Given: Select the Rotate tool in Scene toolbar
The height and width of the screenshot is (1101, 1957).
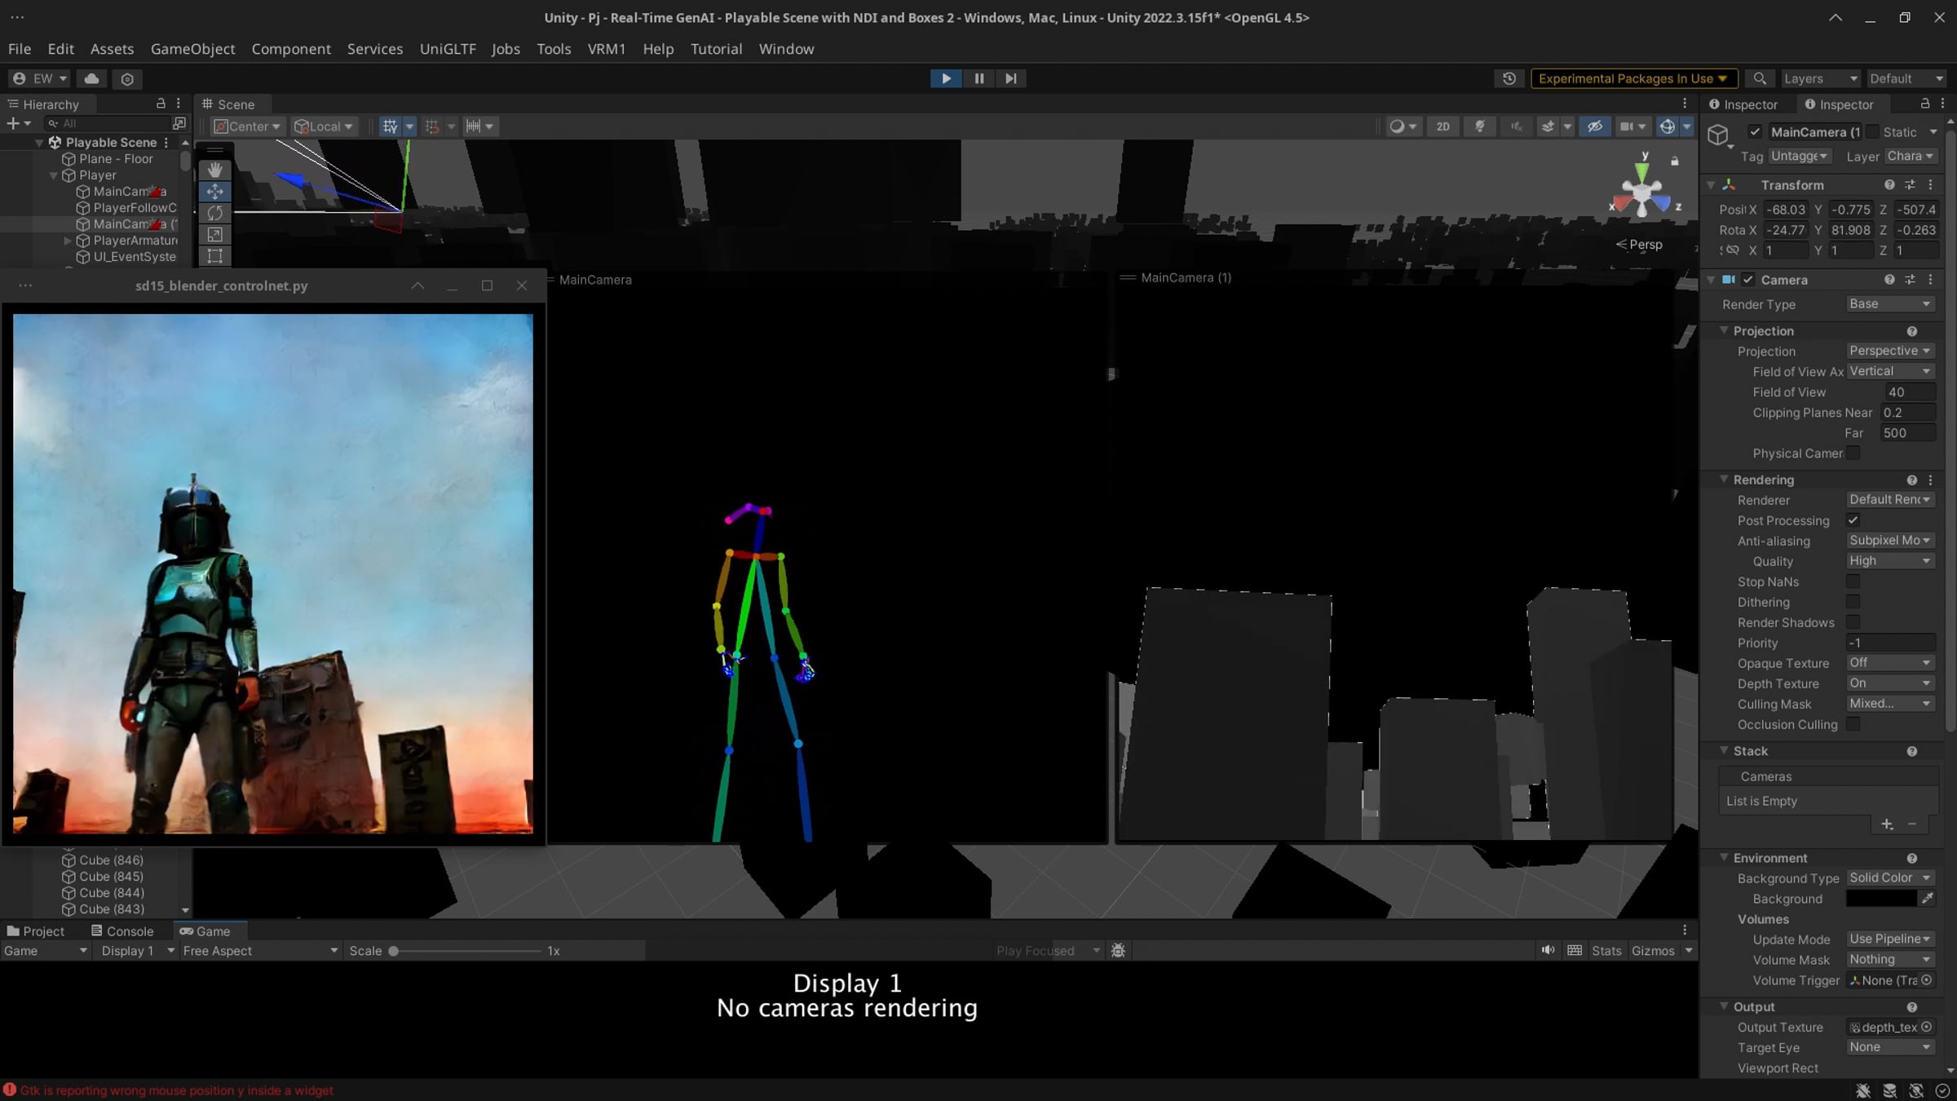Looking at the screenshot, I should pos(214,213).
